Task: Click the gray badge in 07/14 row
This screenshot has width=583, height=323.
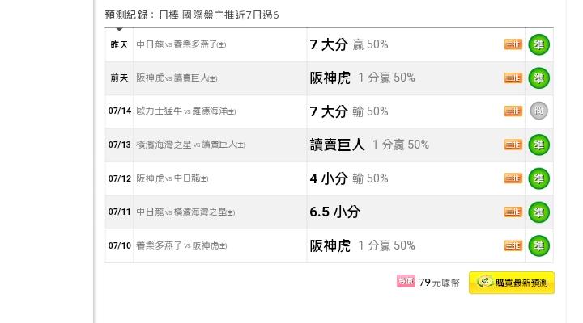Action: pos(538,111)
